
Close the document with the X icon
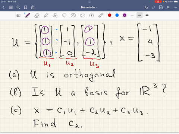168,7
